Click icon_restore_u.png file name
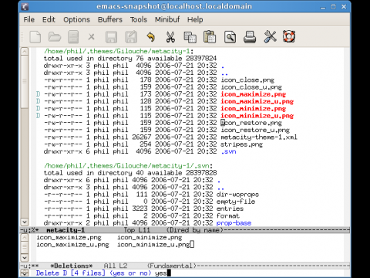Viewport: 370px width, 278px height. [255, 130]
